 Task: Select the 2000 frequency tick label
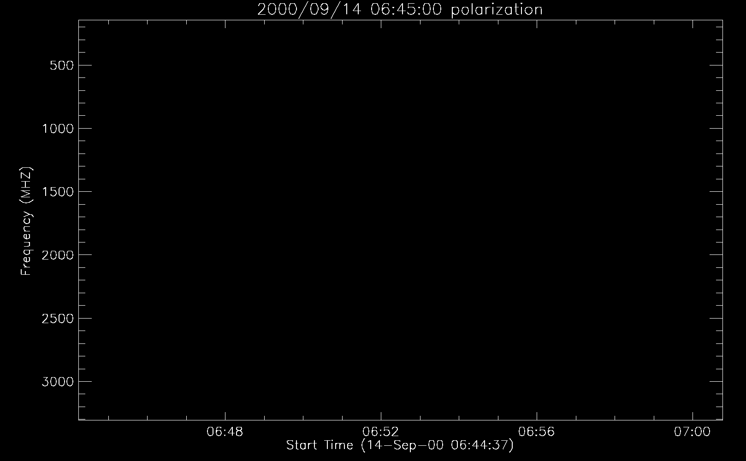[58, 255]
